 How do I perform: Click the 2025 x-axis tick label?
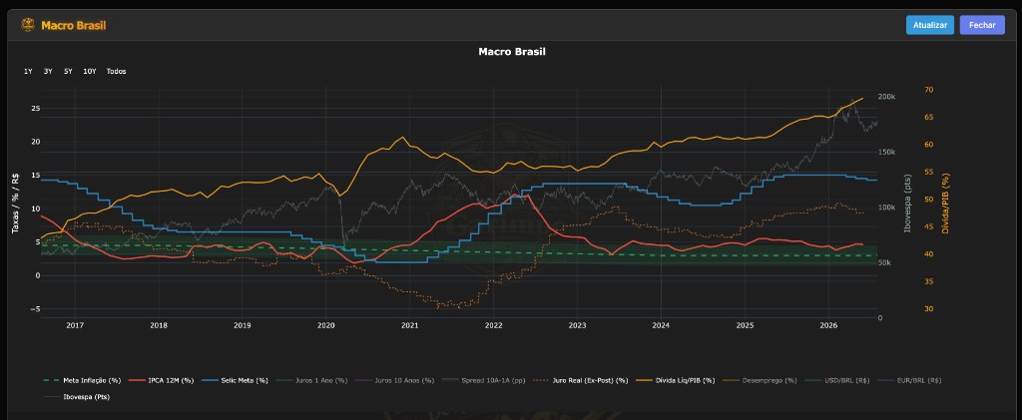tap(745, 325)
